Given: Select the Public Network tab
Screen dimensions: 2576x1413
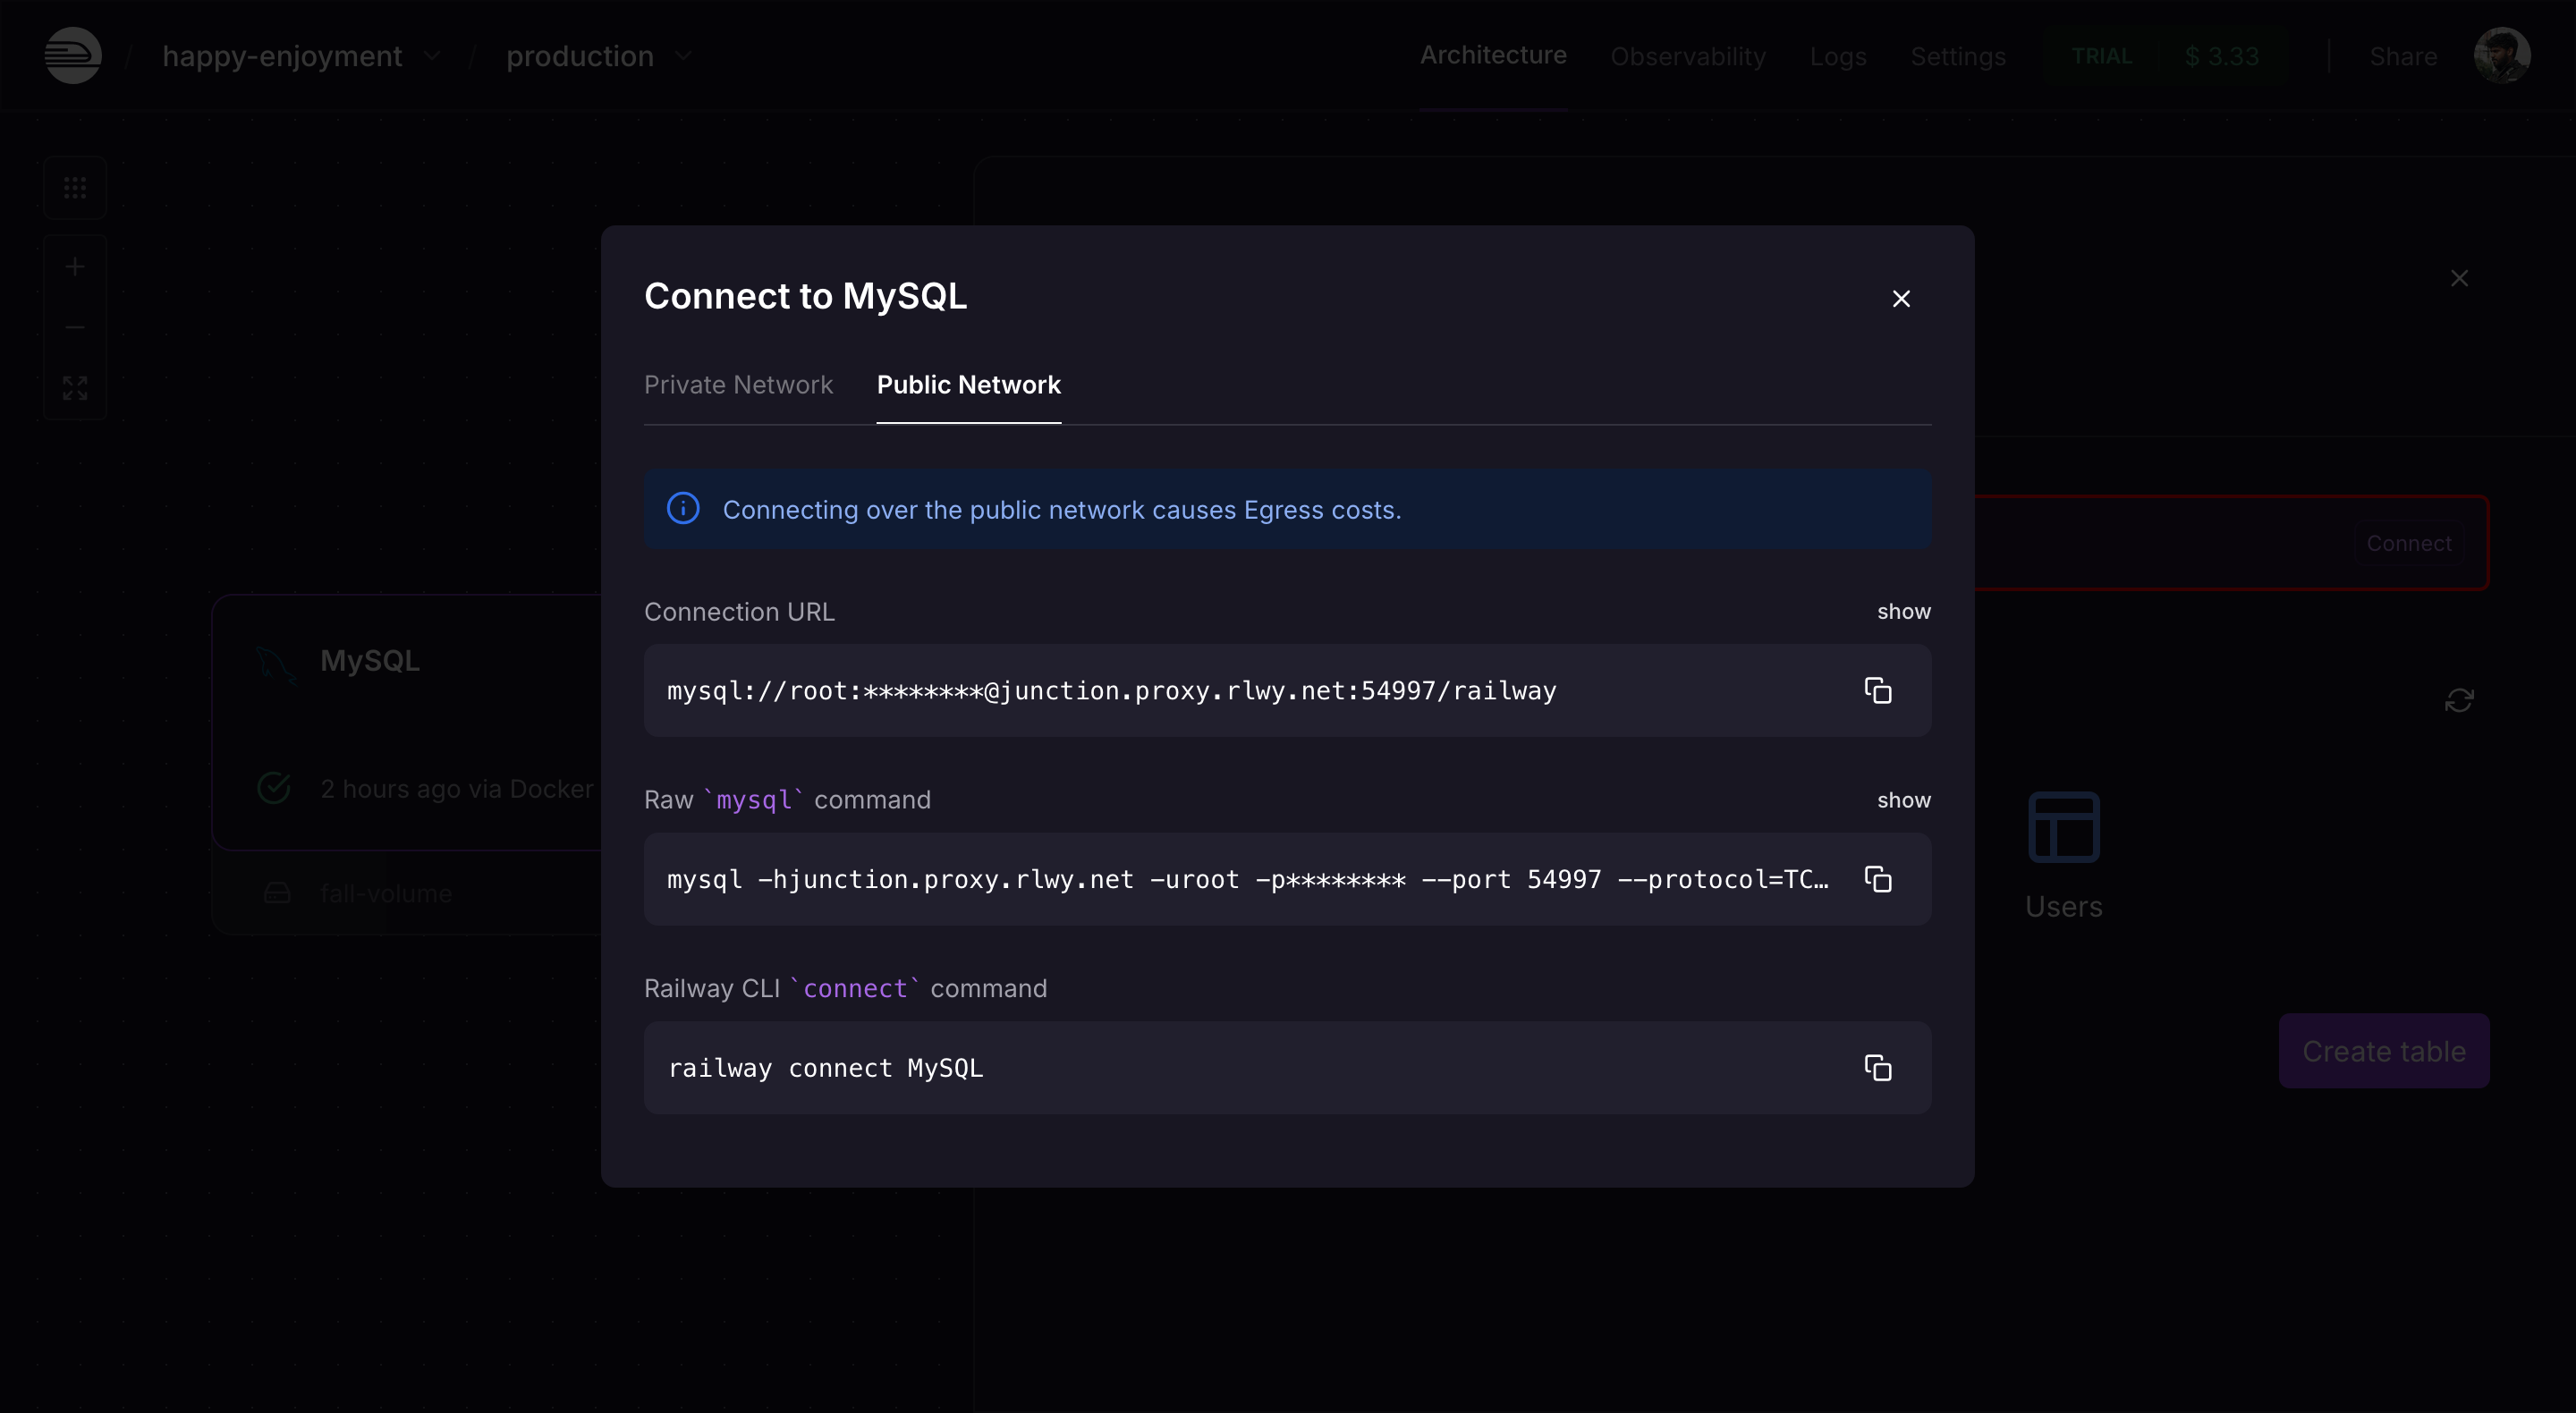Looking at the screenshot, I should tap(968, 385).
